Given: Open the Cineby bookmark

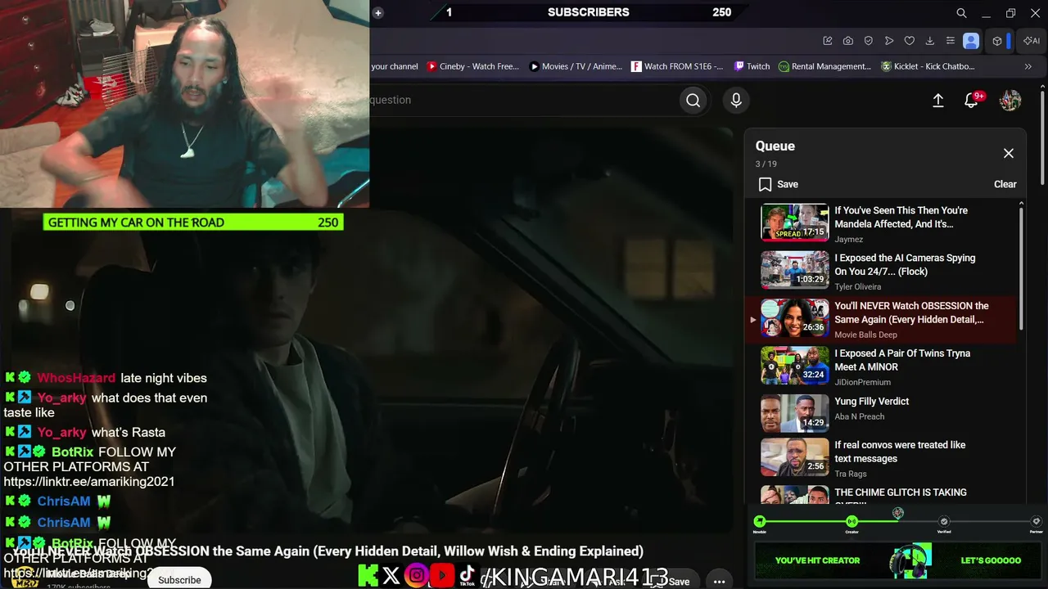Looking at the screenshot, I should (x=473, y=66).
